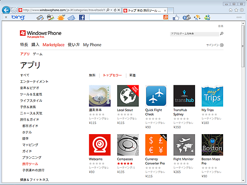
Task: Select the トップ 本の 旅行ツール browser tab
Action: coord(144,11)
